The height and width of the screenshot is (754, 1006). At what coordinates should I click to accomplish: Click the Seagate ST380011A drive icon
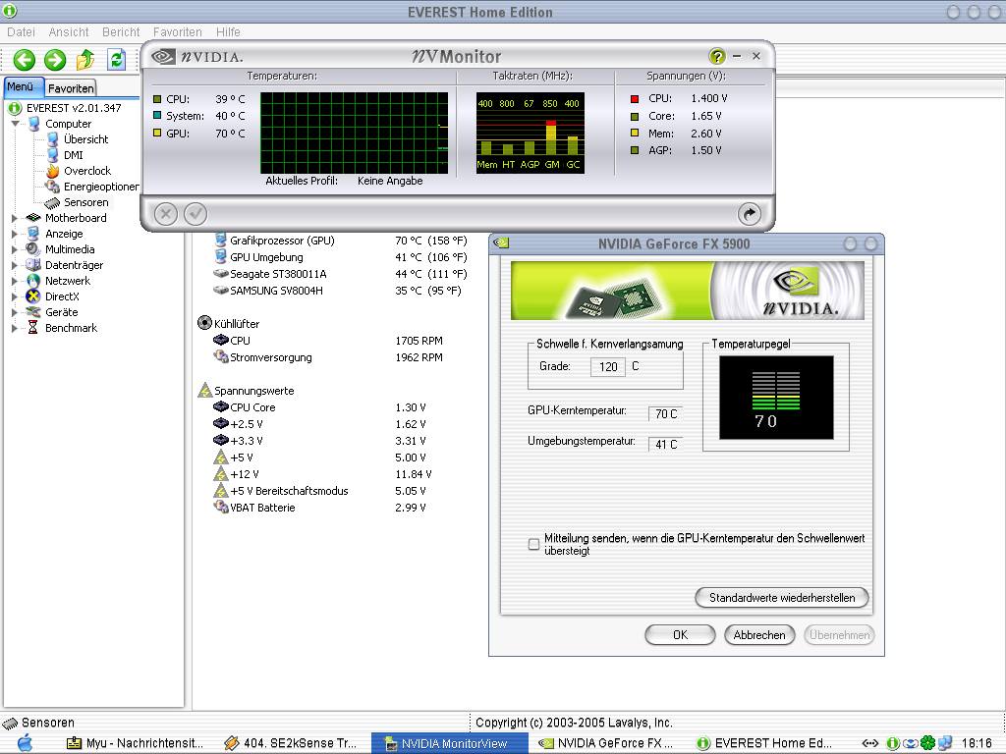point(221,274)
